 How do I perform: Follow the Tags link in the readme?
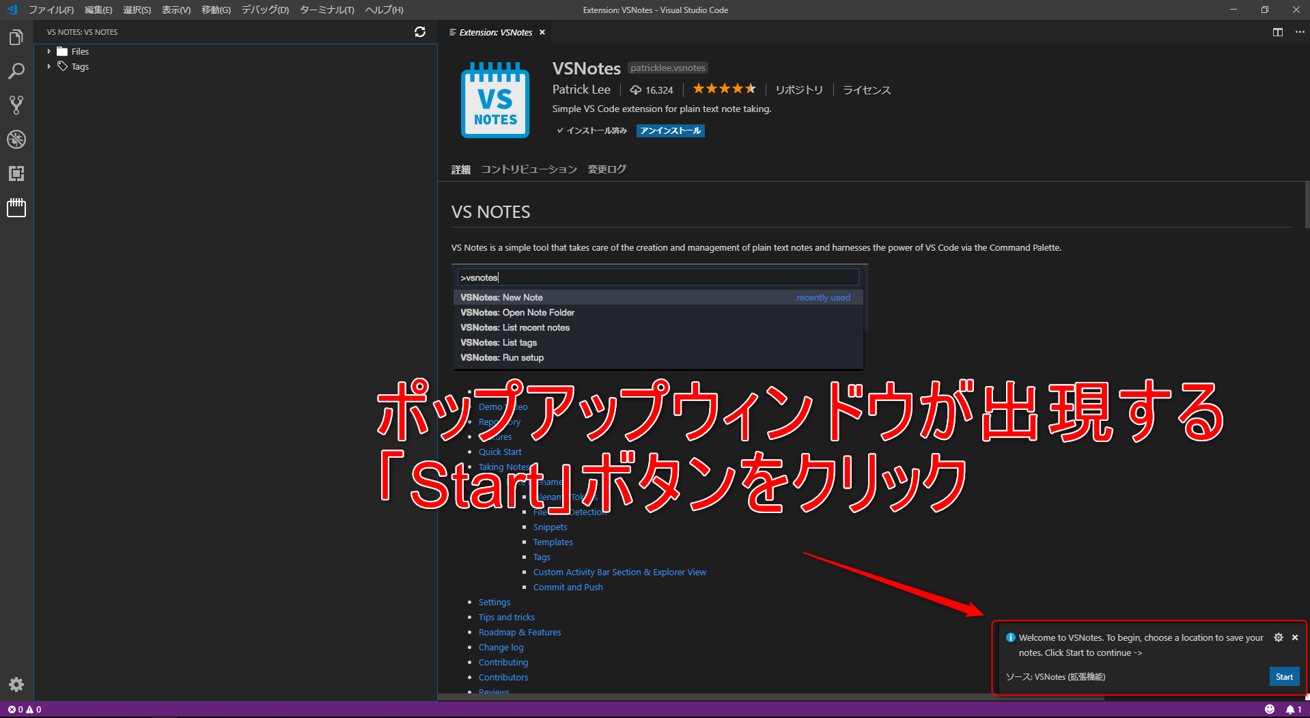pos(542,557)
